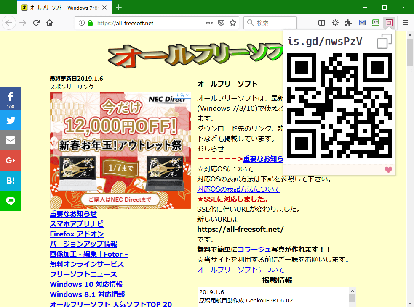
Task: Open the Windows 8.1 対応情報 link
Action: tap(88, 294)
